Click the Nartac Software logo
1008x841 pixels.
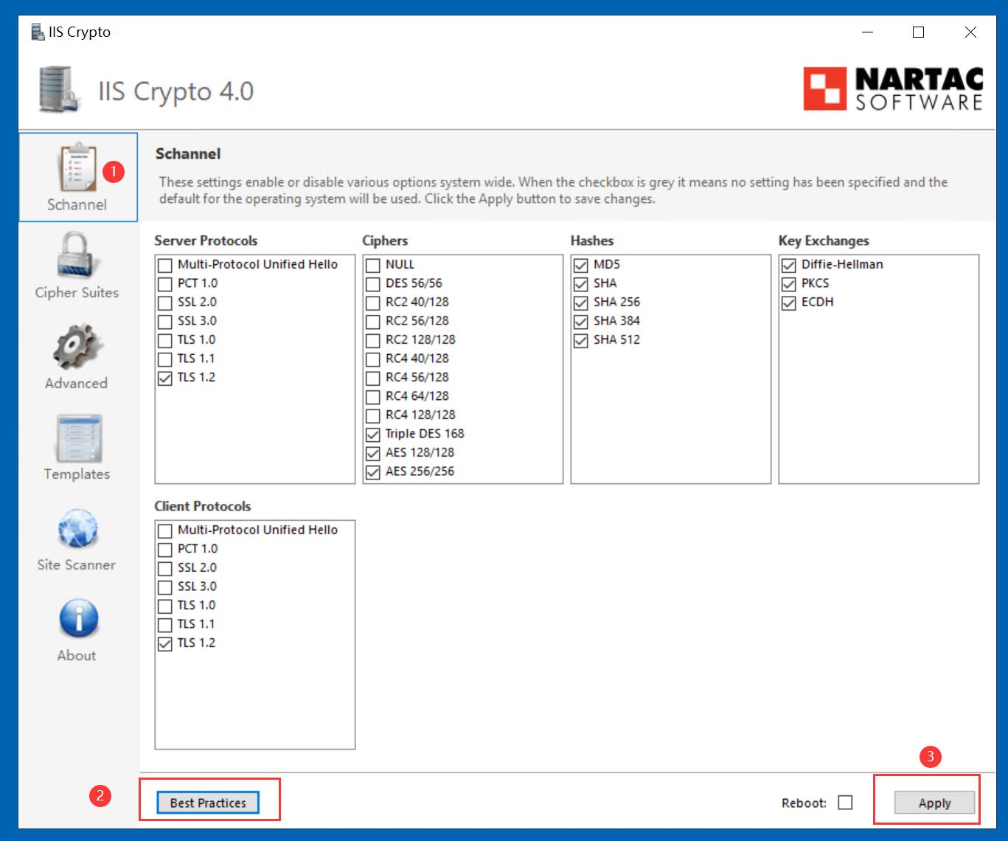(894, 89)
